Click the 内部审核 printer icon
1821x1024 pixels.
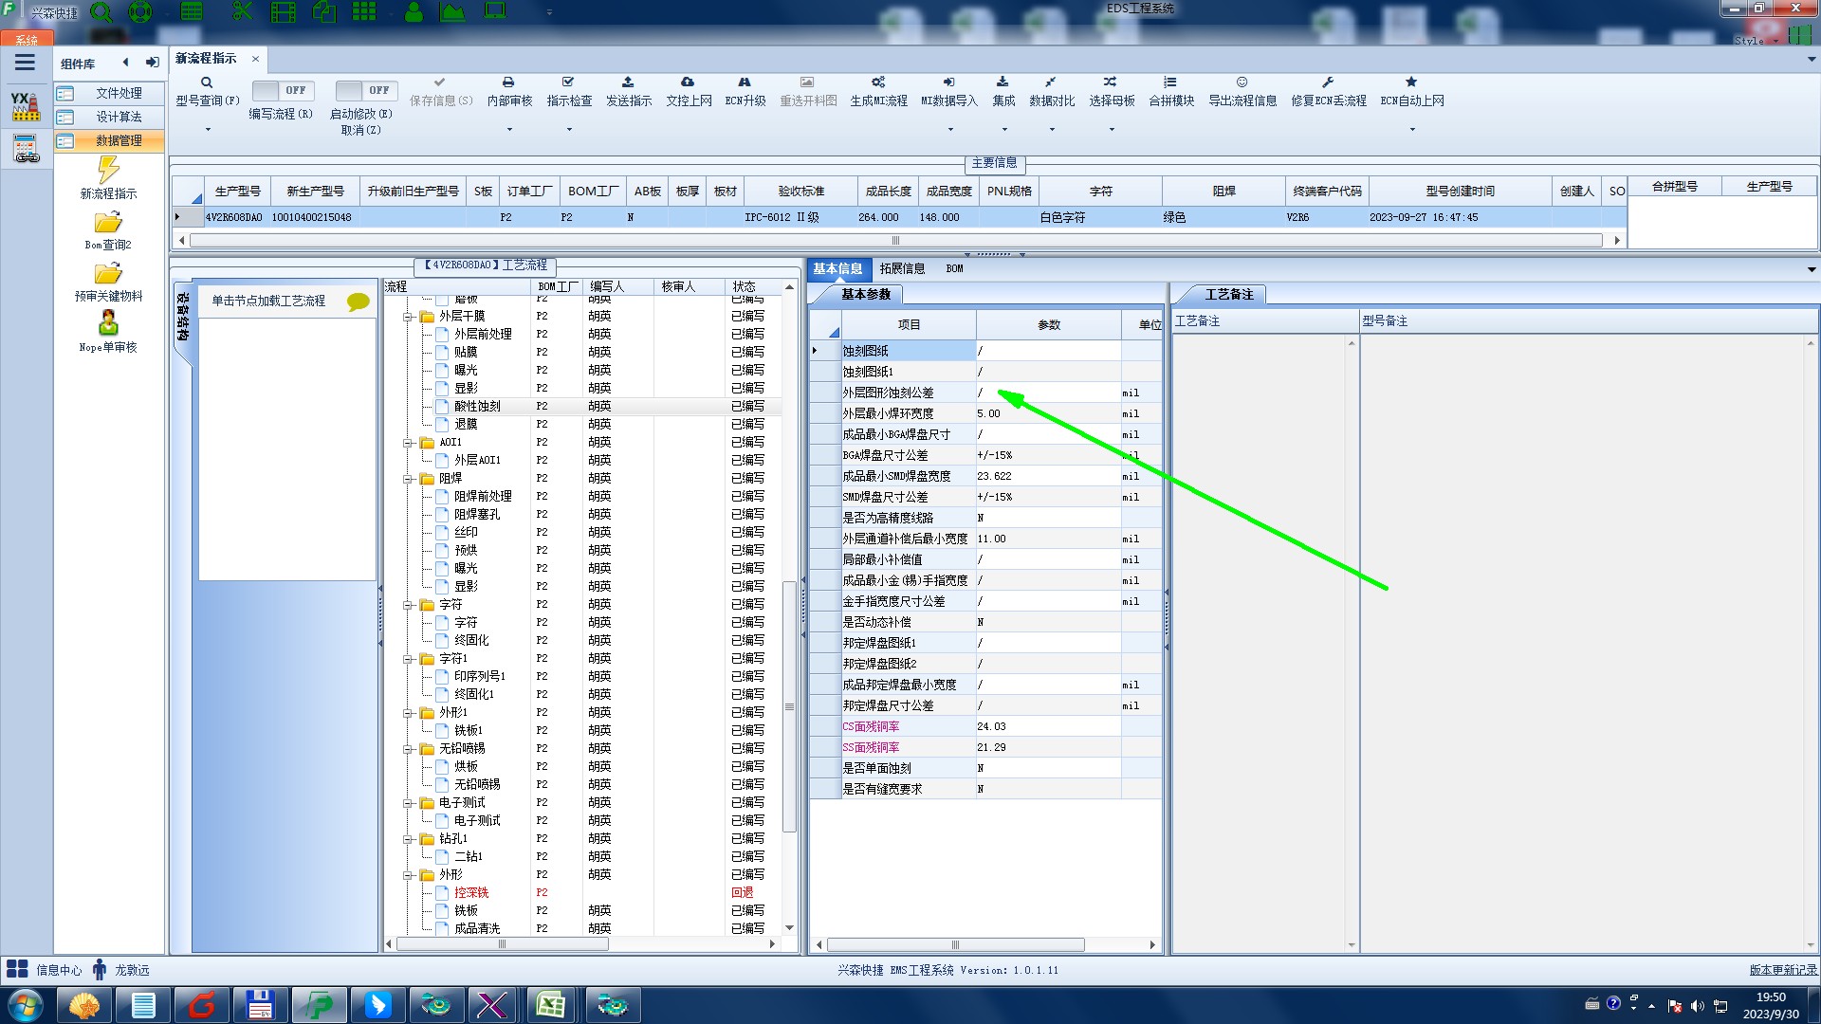[508, 82]
